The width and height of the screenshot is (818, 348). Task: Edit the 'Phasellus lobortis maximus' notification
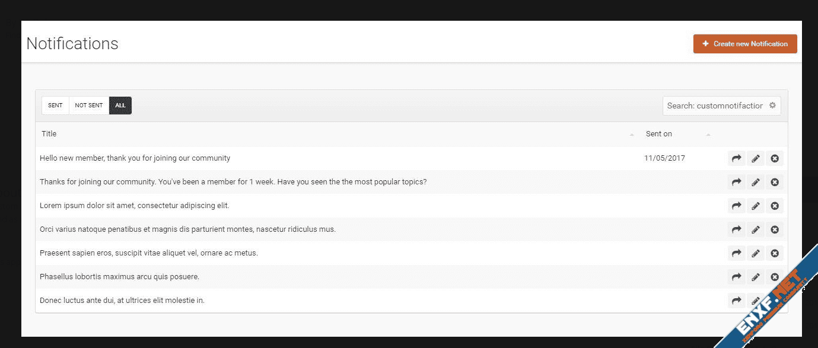[x=755, y=277]
